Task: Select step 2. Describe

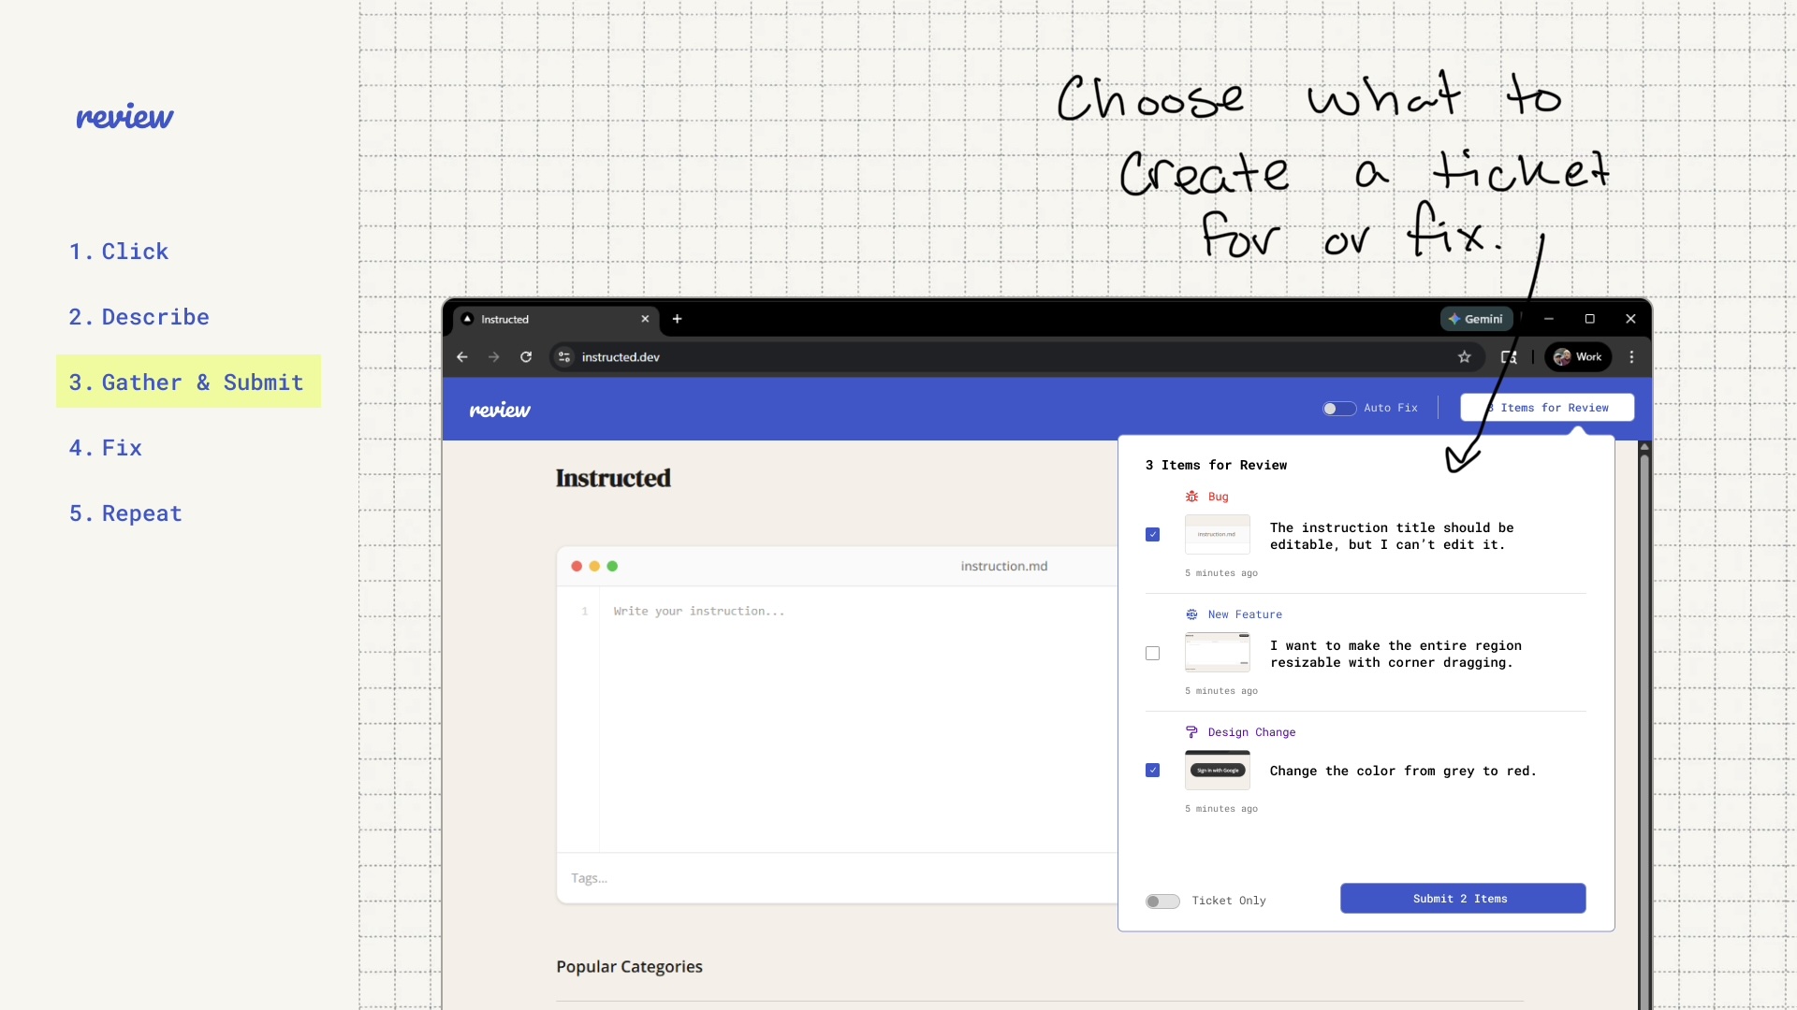Action: (x=139, y=317)
